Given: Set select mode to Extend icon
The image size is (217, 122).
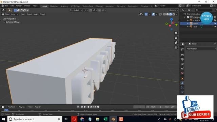Looking at the screenshot, I should pyautogui.click(x=18, y=10).
